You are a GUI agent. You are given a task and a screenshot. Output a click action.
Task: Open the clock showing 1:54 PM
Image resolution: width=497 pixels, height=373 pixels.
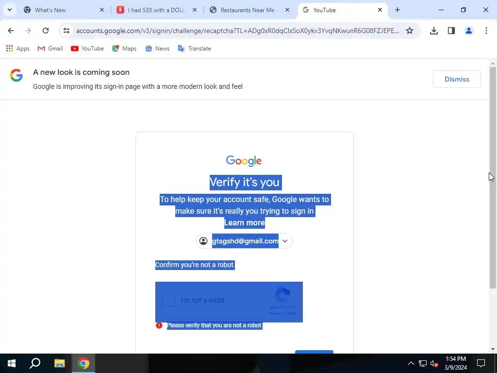click(455, 363)
